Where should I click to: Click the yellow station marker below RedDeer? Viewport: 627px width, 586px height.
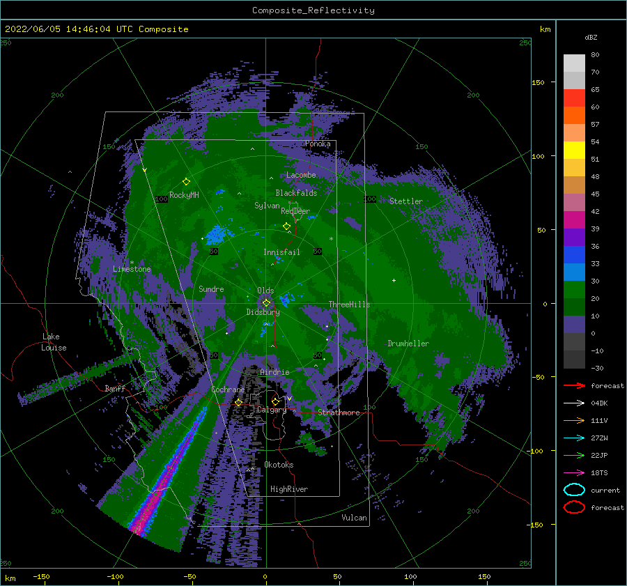(x=286, y=226)
